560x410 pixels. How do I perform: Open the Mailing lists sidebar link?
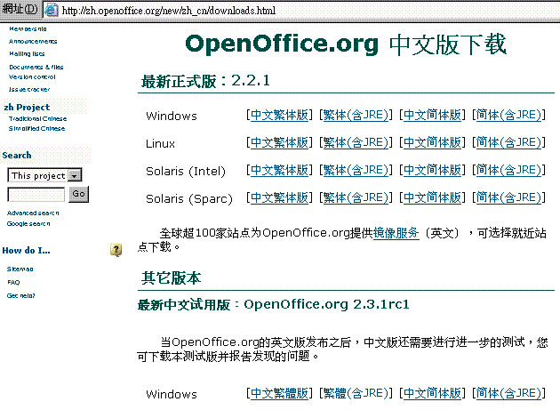pyautogui.click(x=27, y=53)
